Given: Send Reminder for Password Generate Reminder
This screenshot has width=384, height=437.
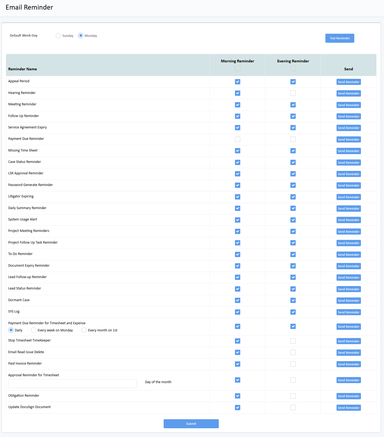Looking at the screenshot, I should (x=348, y=185).
